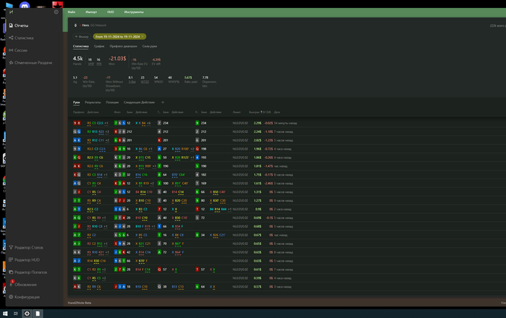Image resolution: width=506 pixels, height=318 pixels.
Task: Launch Редактор HUD from sidebar
Action: [10, 260]
